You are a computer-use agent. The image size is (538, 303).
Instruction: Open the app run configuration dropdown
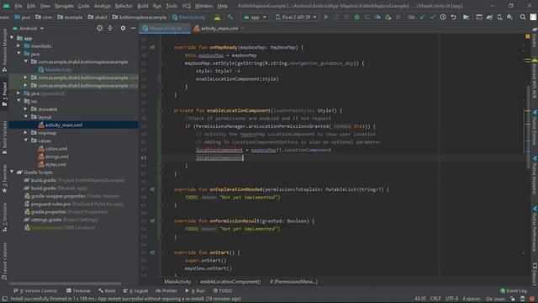[x=255, y=17]
